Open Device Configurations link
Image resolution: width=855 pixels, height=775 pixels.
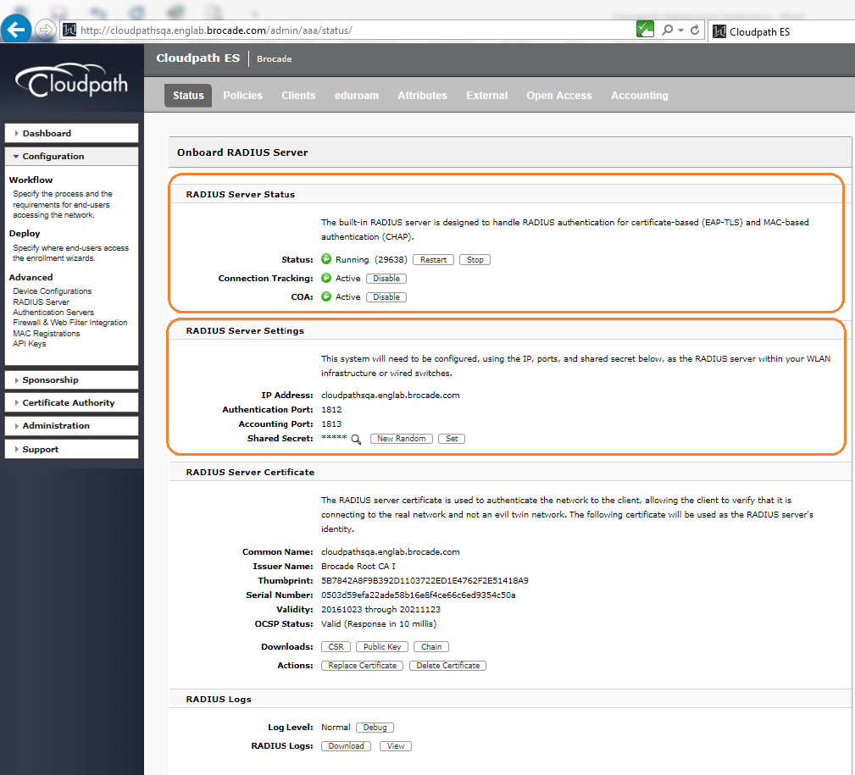[x=53, y=291]
